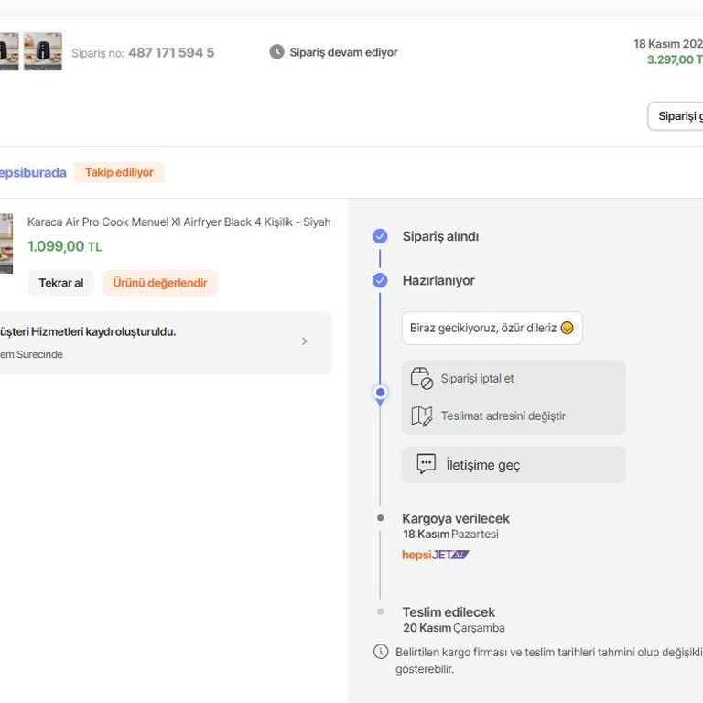
Task: Click the second airfryer thumbnail in order header
Action: tap(43, 51)
